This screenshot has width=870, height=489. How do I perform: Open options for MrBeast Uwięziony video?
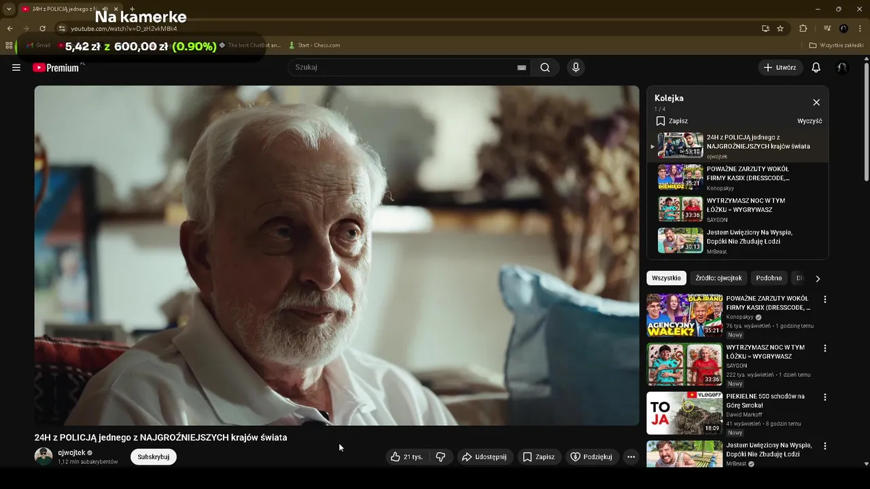[x=825, y=446]
